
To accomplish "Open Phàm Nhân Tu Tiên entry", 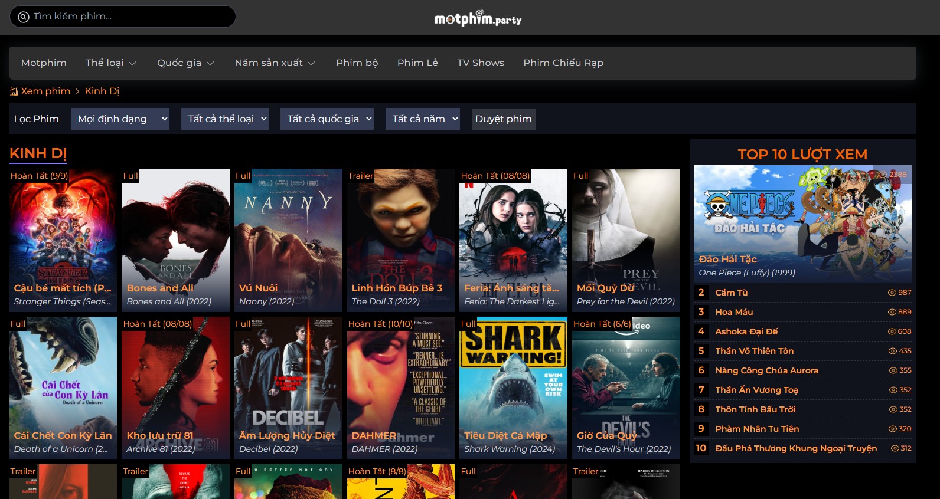I will (x=757, y=429).
